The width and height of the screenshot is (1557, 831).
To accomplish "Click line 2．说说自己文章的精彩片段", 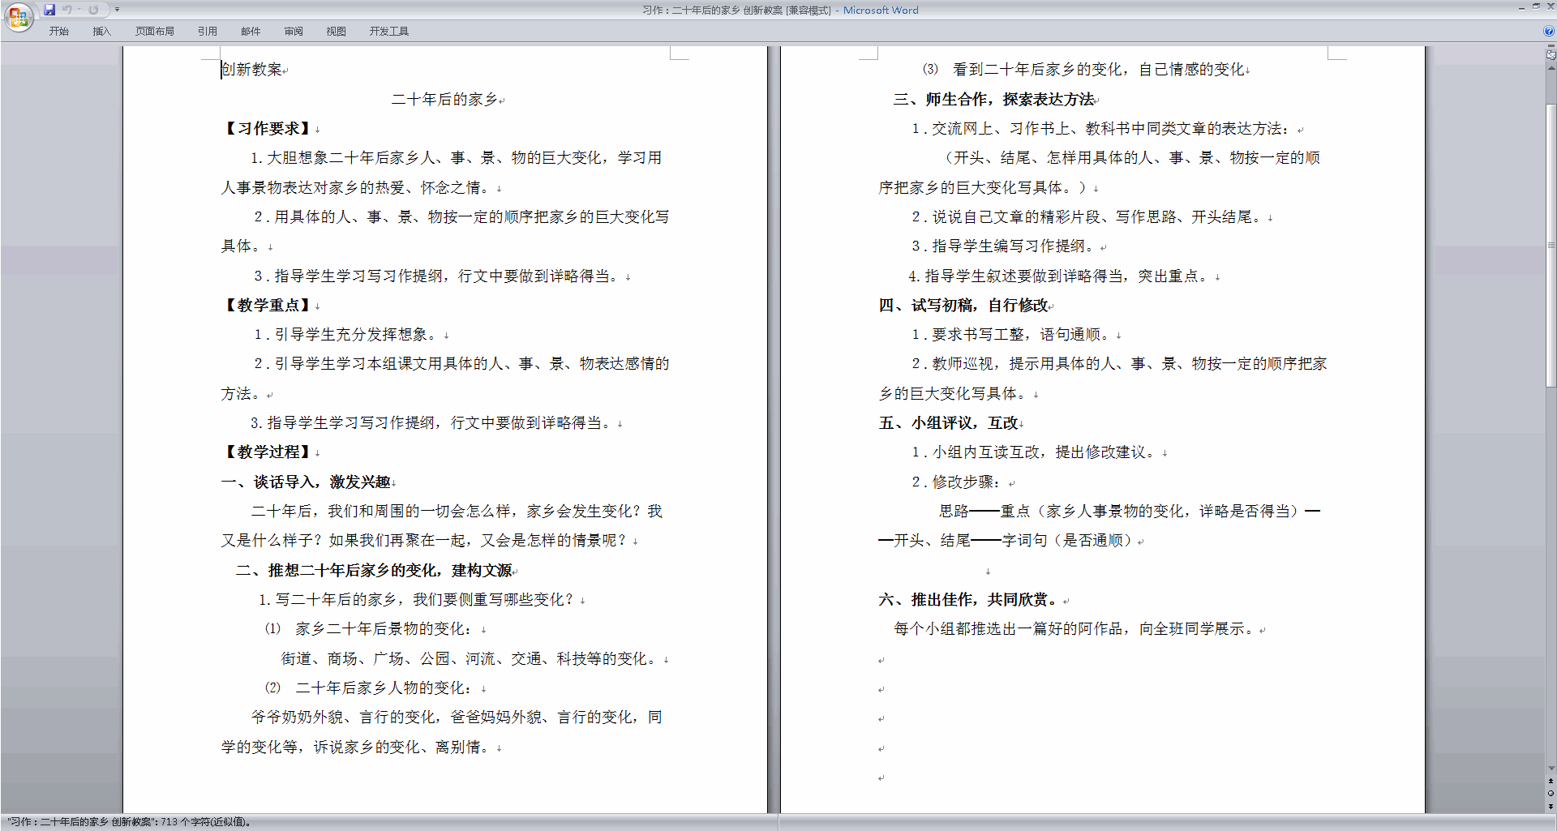I will point(1088,216).
